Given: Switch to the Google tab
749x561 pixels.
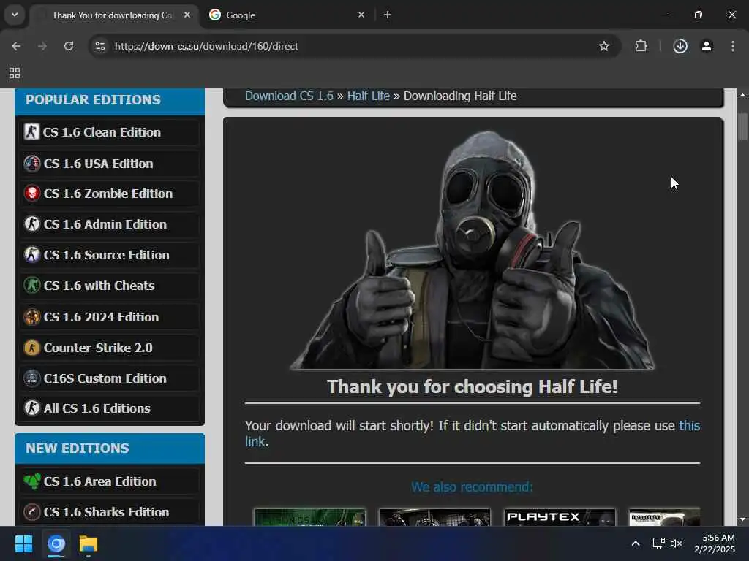Looking at the screenshot, I should pyautogui.click(x=287, y=15).
